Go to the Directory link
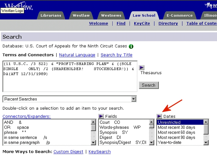 (168, 23)
